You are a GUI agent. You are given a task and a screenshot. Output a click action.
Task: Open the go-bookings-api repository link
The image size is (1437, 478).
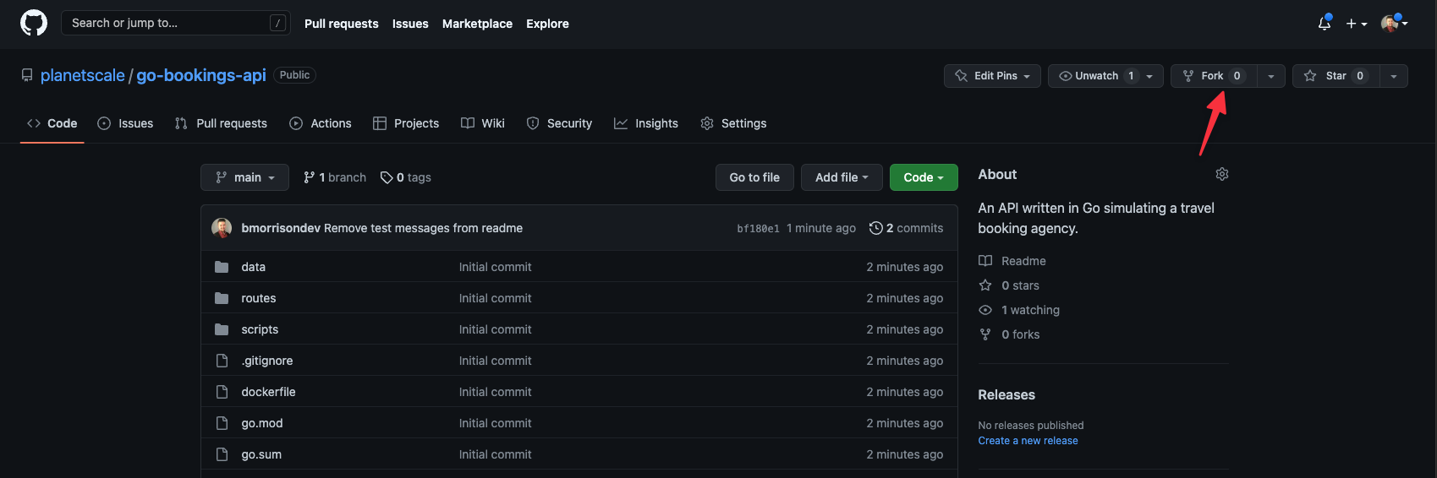[x=201, y=75]
